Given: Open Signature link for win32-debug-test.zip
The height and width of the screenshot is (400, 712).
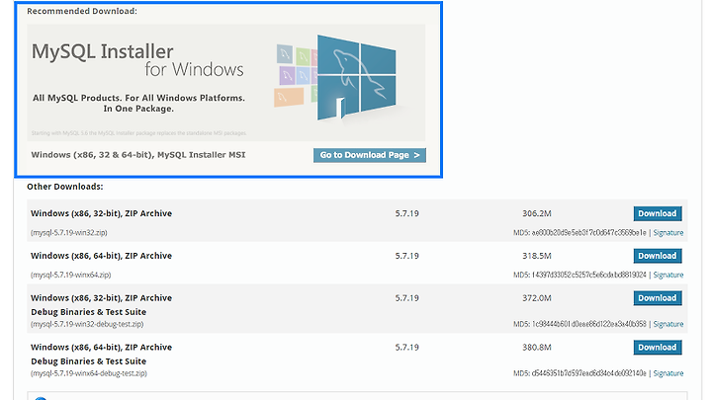Looking at the screenshot, I should (x=667, y=324).
